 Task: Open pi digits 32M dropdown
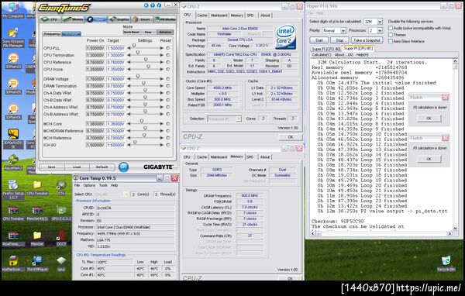pyautogui.click(x=380, y=22)
